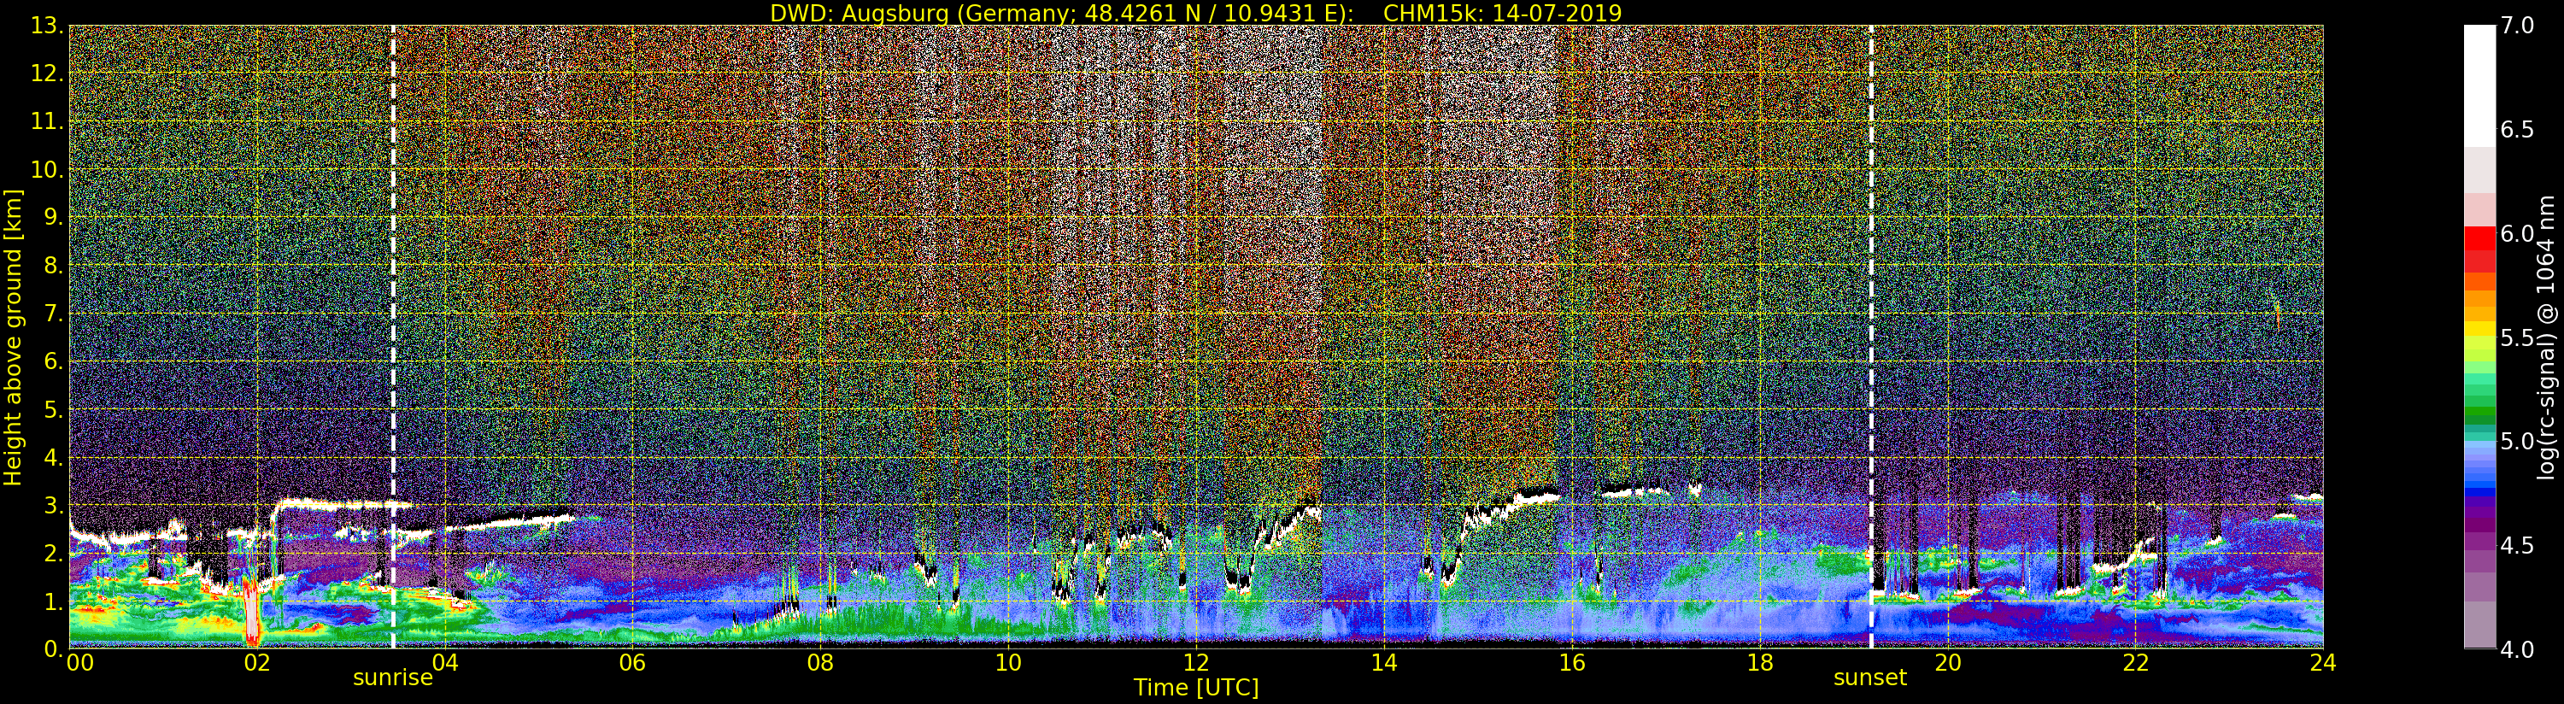
Task: Click the white dashed sunset marker line
Action: pos(1871,337)
